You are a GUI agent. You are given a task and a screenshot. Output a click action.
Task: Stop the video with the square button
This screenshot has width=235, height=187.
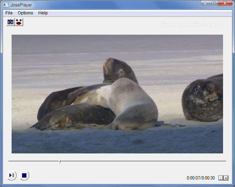[x=24, y=175]
